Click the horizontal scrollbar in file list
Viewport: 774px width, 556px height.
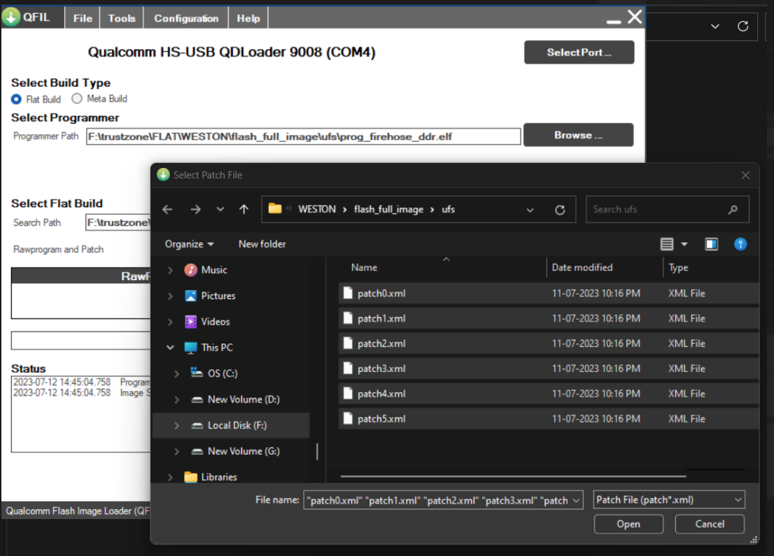pos(513,477)
